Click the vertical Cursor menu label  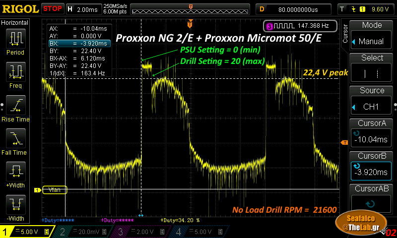point(345,34)
